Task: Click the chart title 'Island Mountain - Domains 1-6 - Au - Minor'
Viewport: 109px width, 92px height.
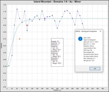Action: coord(57,2)
